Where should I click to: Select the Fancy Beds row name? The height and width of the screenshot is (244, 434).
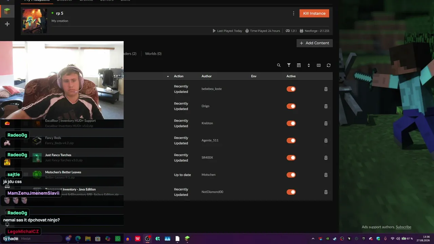53,138
